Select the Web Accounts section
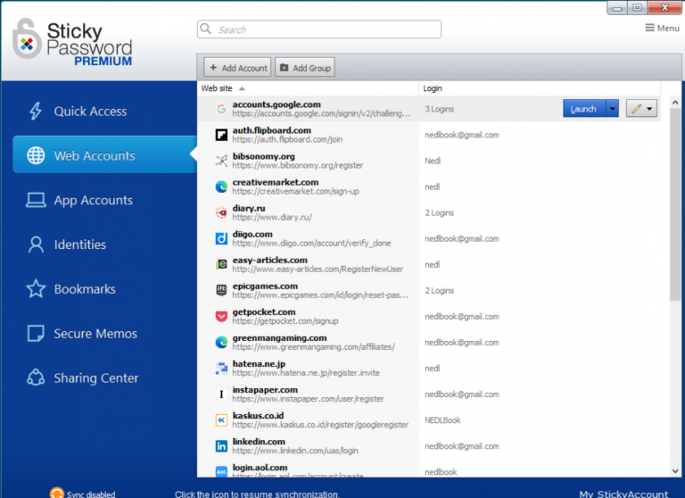 [105, 154]
